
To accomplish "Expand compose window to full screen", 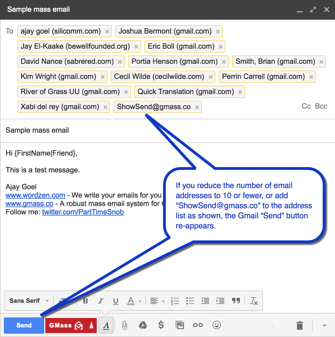I will (313, 10).
